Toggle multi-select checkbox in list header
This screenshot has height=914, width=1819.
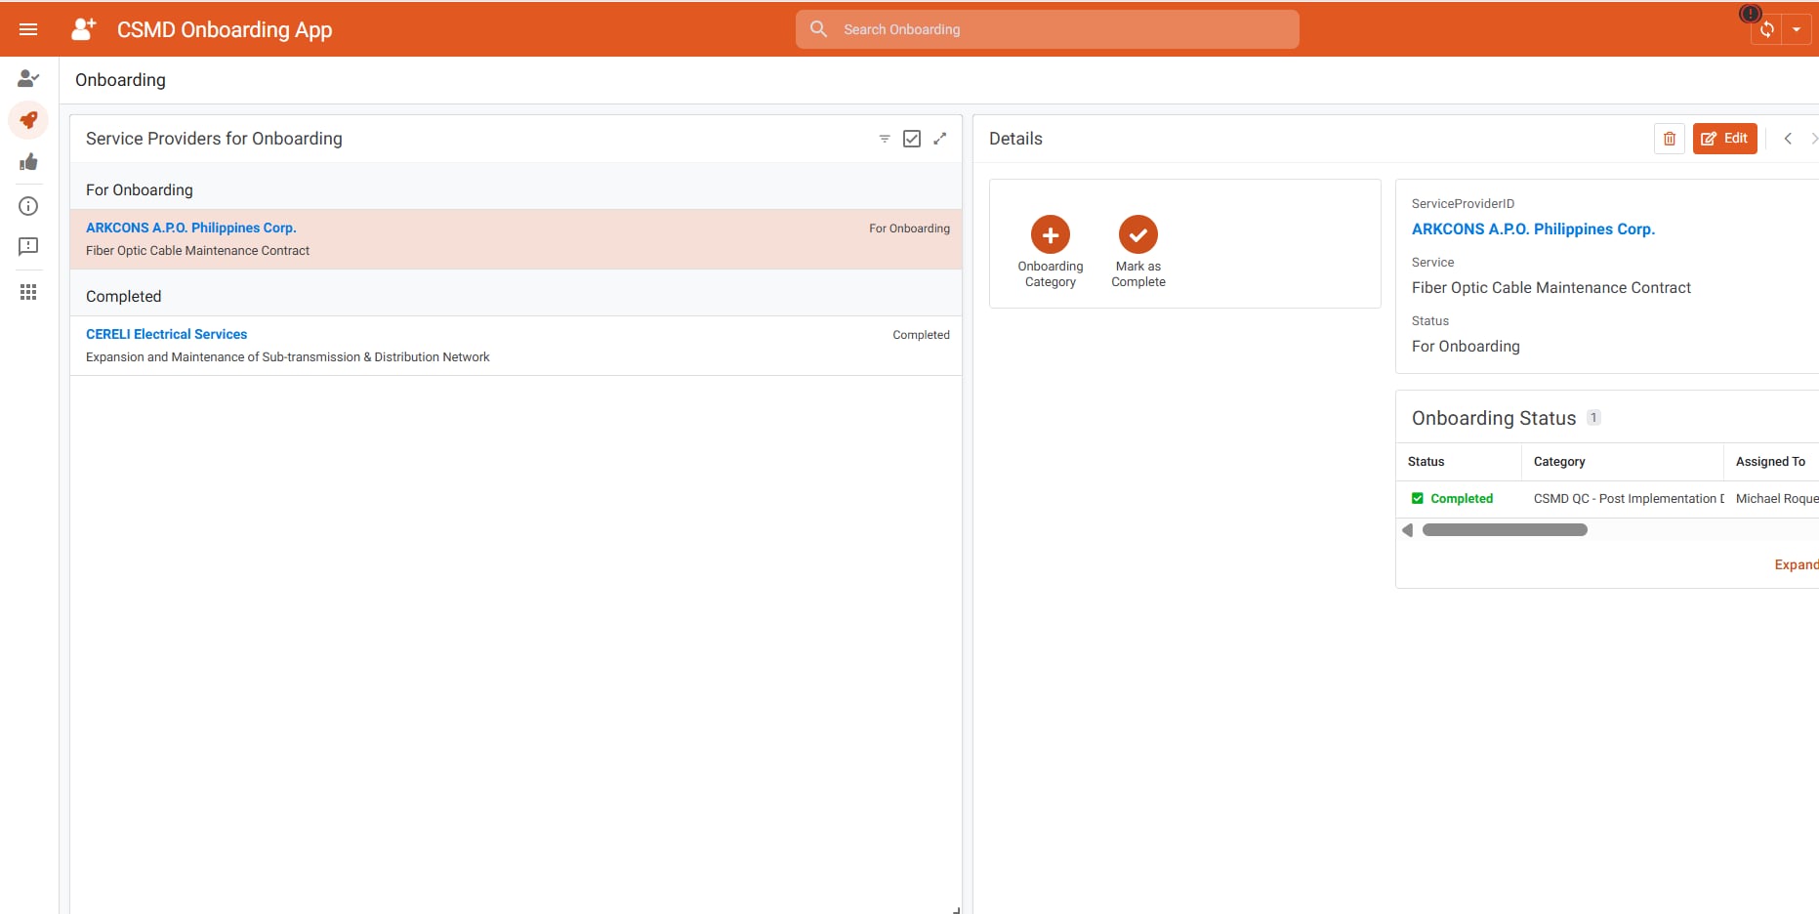pos(912,139)
